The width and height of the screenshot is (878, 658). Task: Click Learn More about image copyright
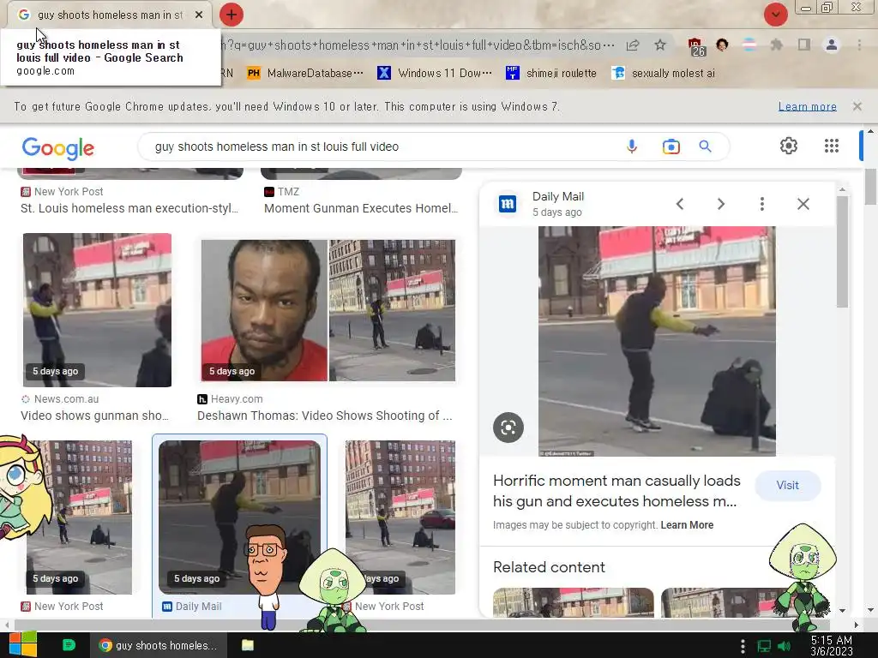[687, 525]
